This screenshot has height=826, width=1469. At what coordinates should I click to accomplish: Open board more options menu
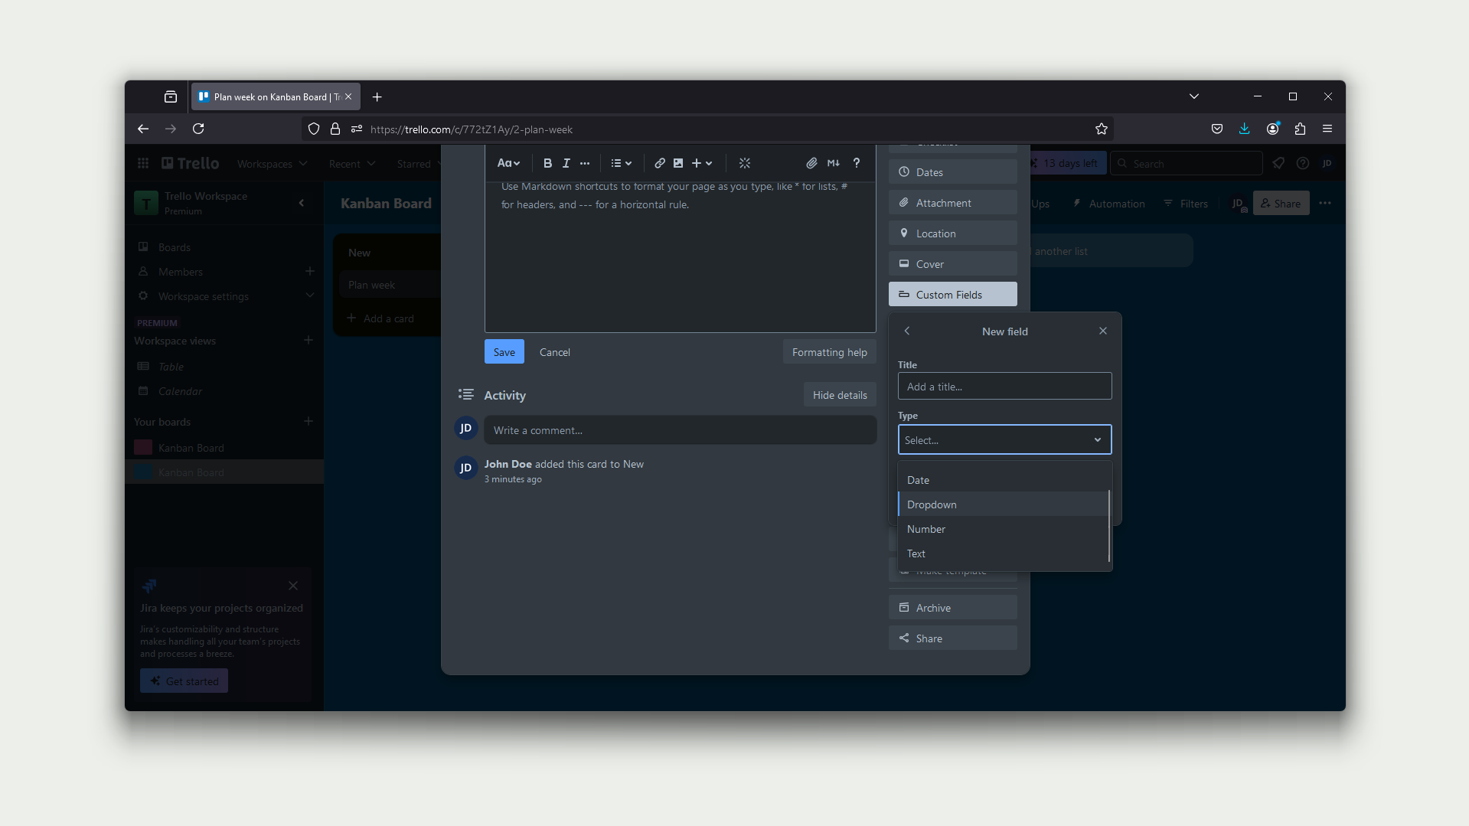click(1325, 204)
